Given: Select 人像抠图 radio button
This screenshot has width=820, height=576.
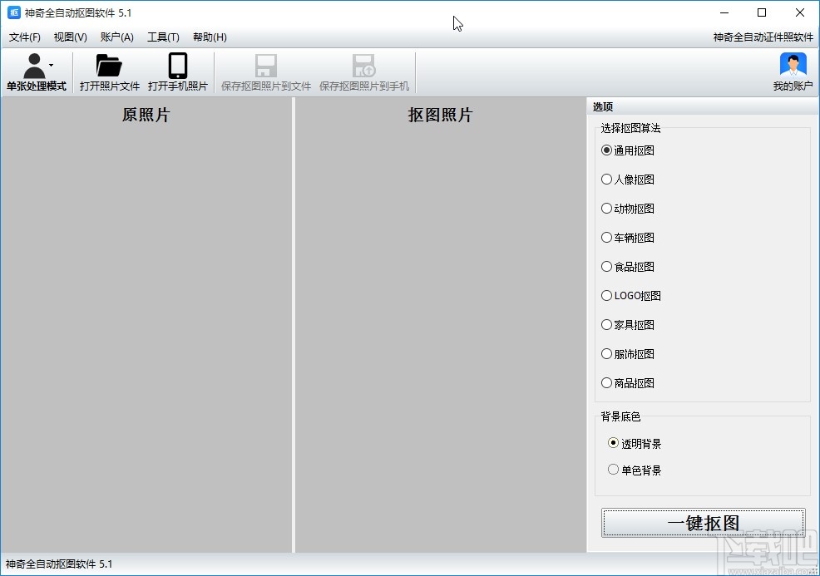Looking at the screenshot, I should pyautogui.click(x=606, y=180).
